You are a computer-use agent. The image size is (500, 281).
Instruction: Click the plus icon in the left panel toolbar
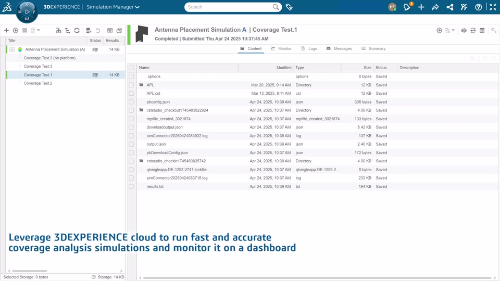pyautogui.click(x=6, y=30)
